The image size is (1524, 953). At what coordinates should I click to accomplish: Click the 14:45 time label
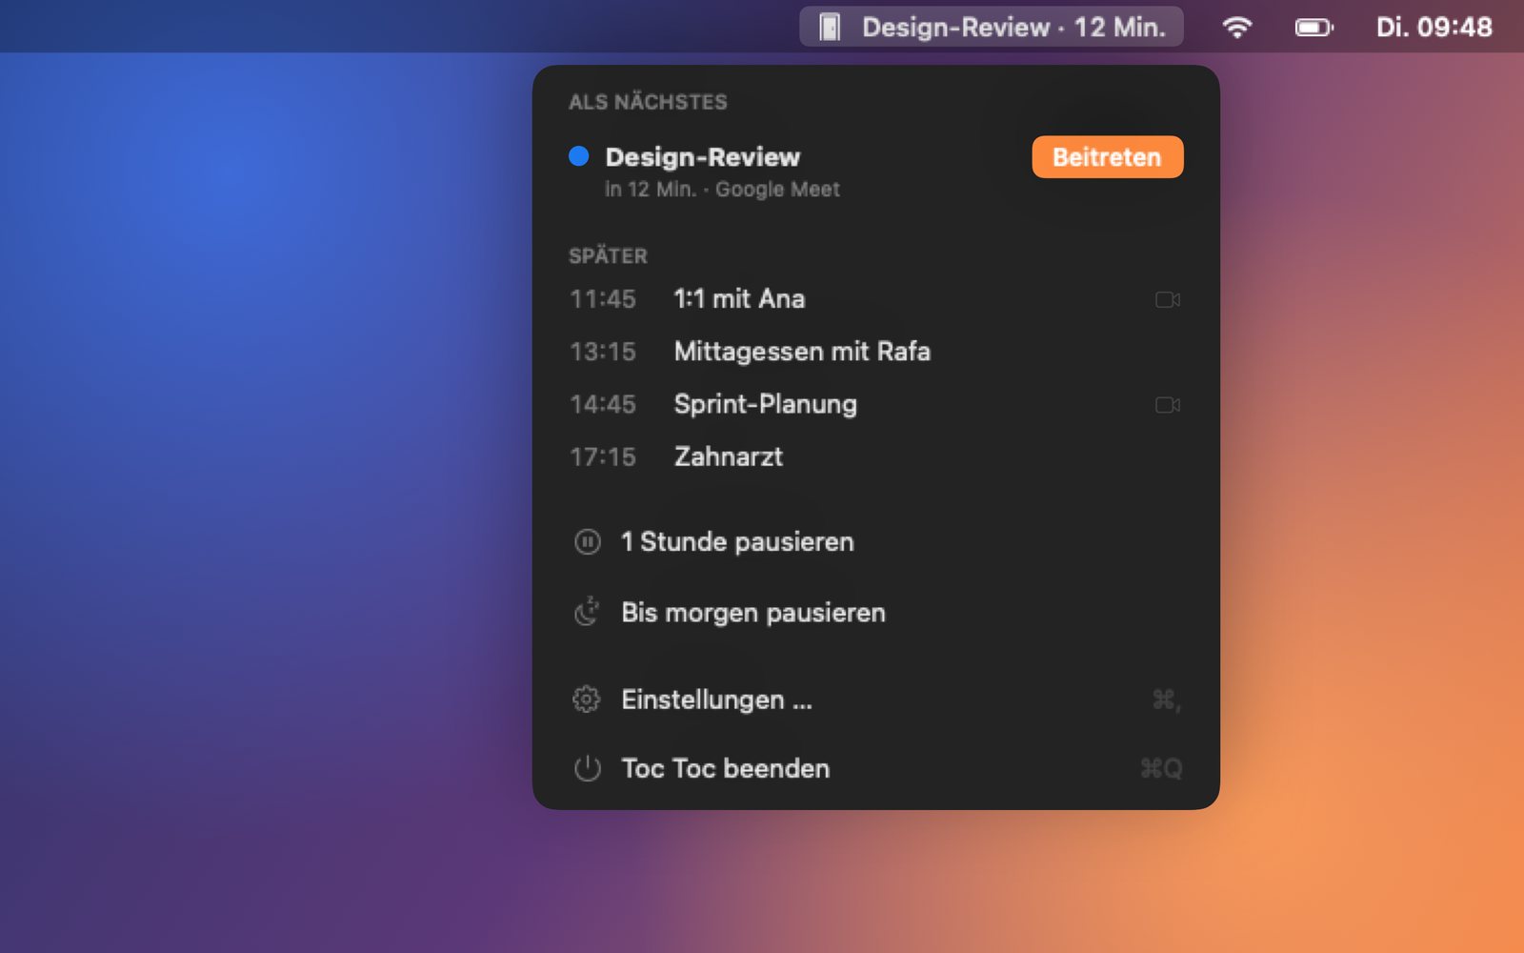(603, 404)
